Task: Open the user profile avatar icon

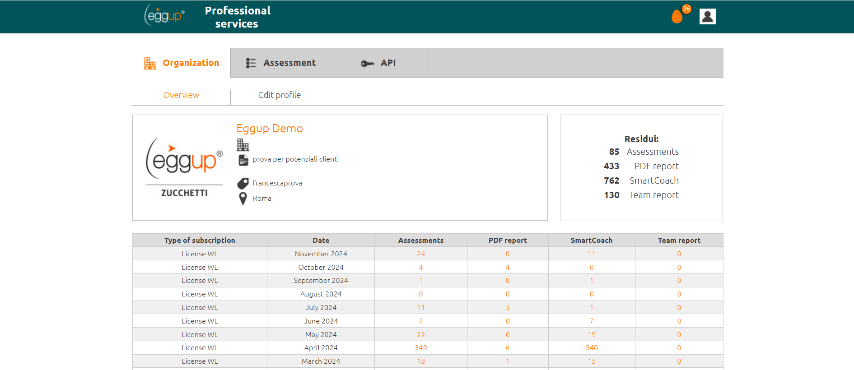Action: (x=708, y=17)
